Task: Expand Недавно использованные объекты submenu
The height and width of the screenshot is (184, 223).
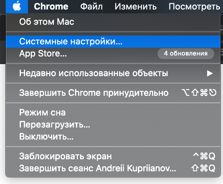Action: 113,73
